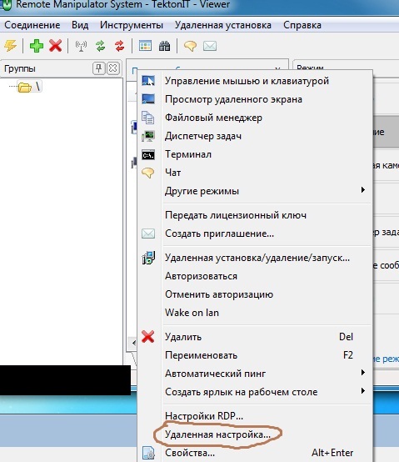Choose Файловый менеджер in context menu
This screenshot has width=399, height=462.
pyautogui.click(x=213, y=118)
